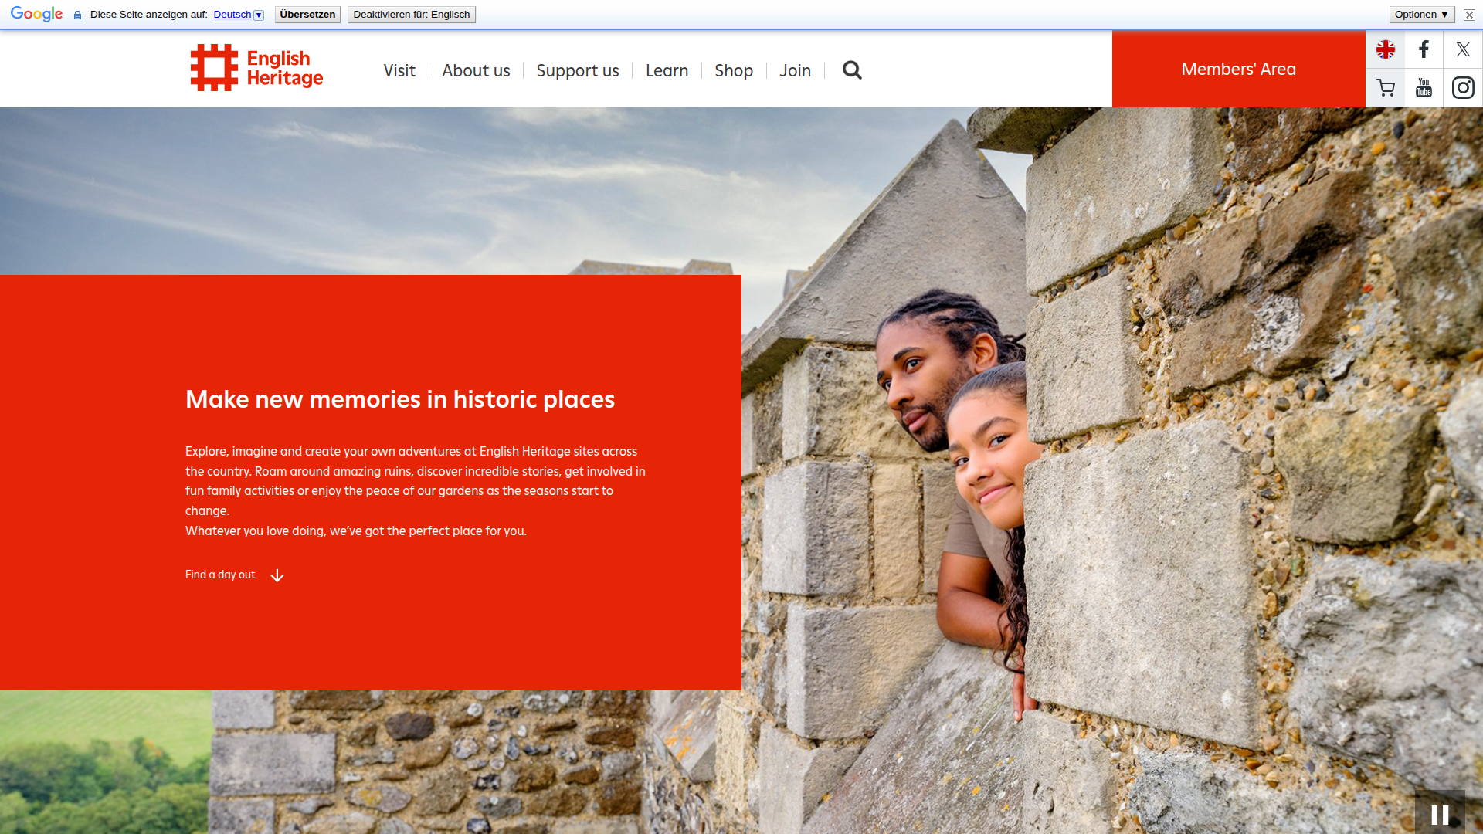Click the Find a day out arrow

pyautogui.click(x=277, y=575)
